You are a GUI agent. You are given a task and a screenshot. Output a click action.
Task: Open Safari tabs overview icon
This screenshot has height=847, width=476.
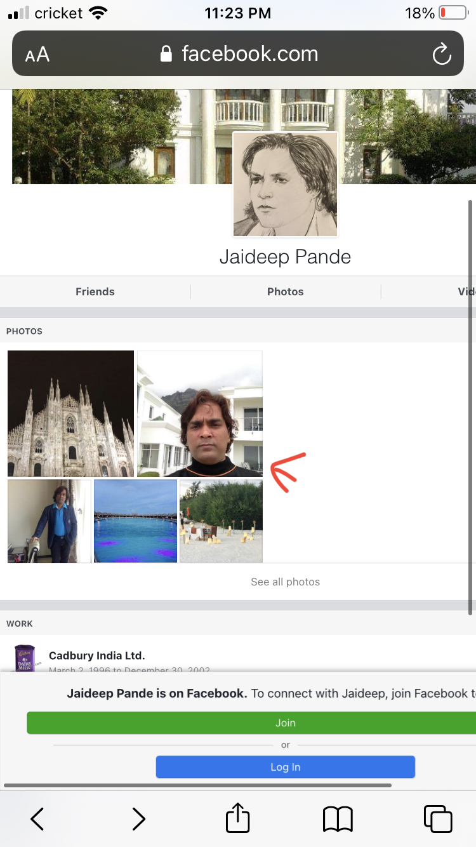tap(438, 819)
